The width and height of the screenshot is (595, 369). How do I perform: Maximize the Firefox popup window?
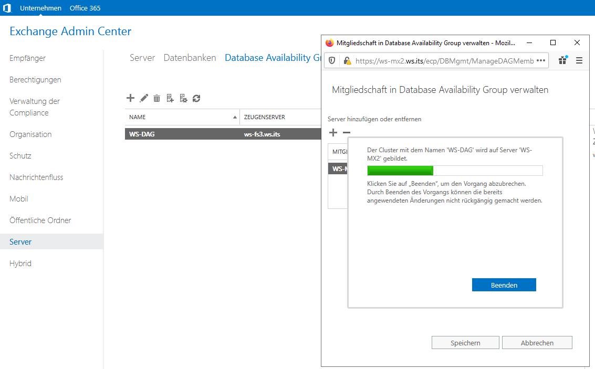553,43
